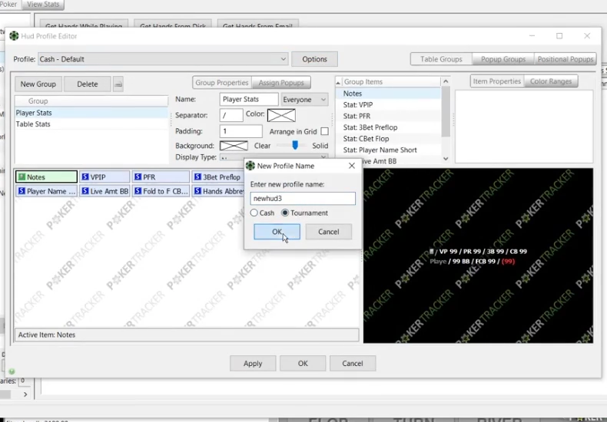This screenshot has width=607, height=422.
Task: Click the Group Items scrollbar thumb
Action: (x=446, y=111)
